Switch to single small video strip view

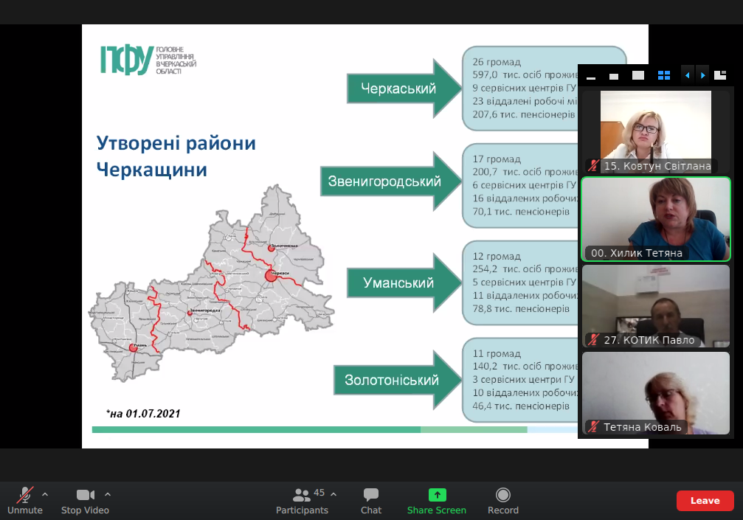pyautogui.click(x=614, y=76)
